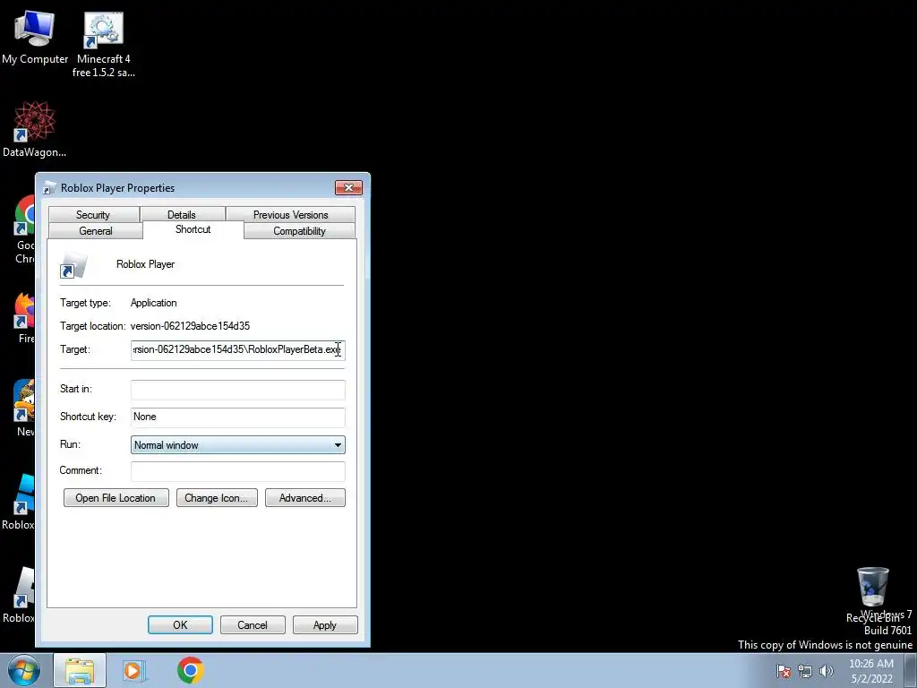Select the Shortcut tab

pyautogui.click(x=193, y=229)
